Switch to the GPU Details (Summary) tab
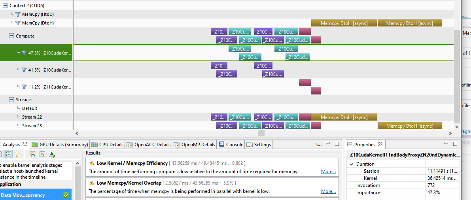The image size is (471, 200). [59, 145]
